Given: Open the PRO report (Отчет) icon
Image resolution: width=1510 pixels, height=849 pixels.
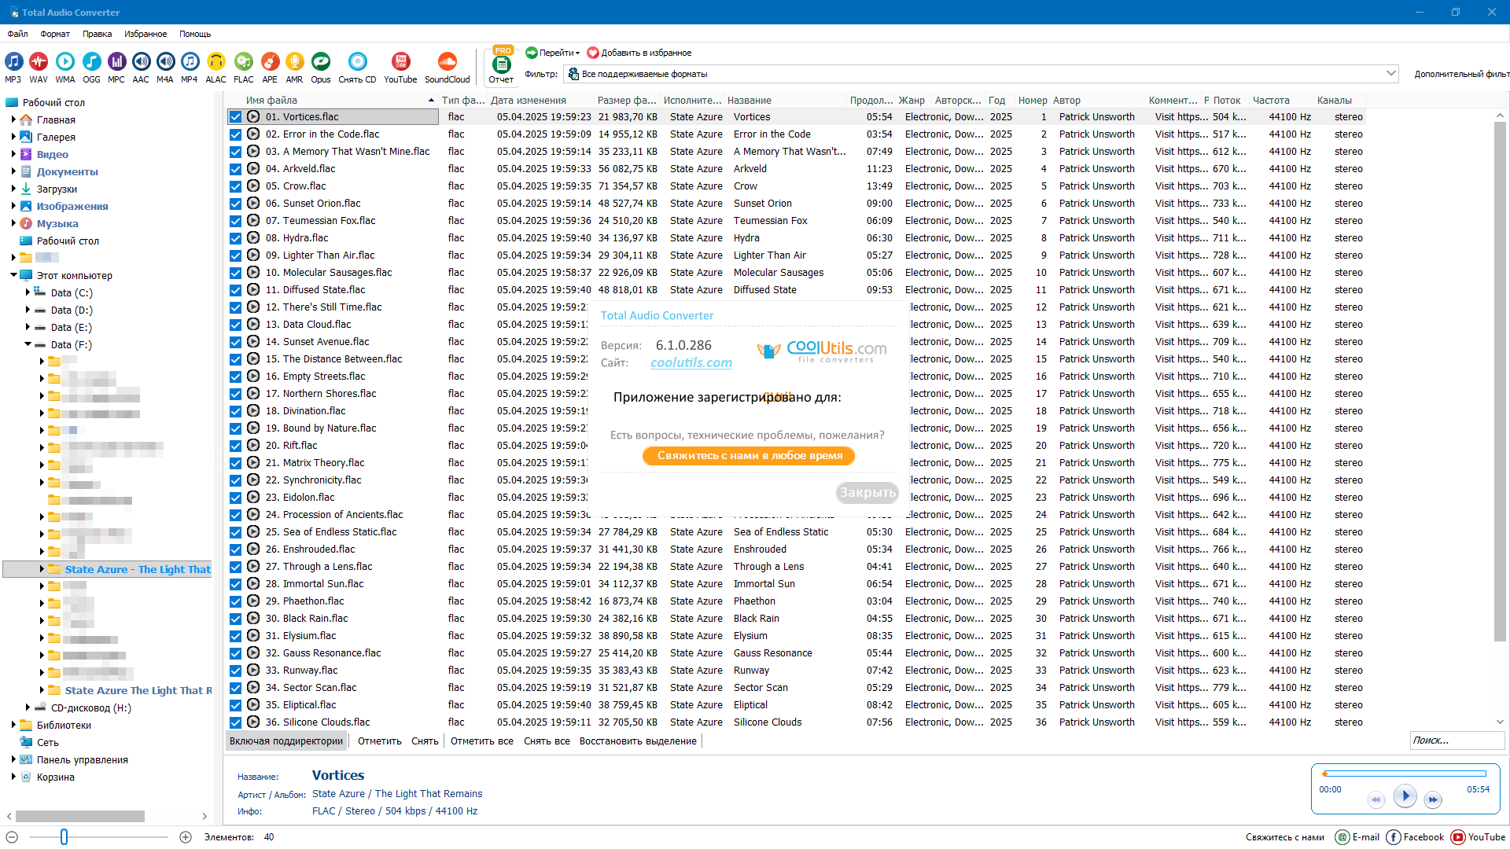Looking at the screenshot, I should (501, 64).
